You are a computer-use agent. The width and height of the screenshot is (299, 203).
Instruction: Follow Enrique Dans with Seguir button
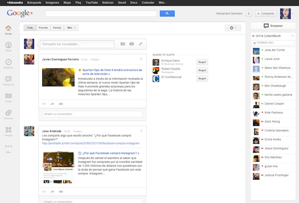pos(202,62)
